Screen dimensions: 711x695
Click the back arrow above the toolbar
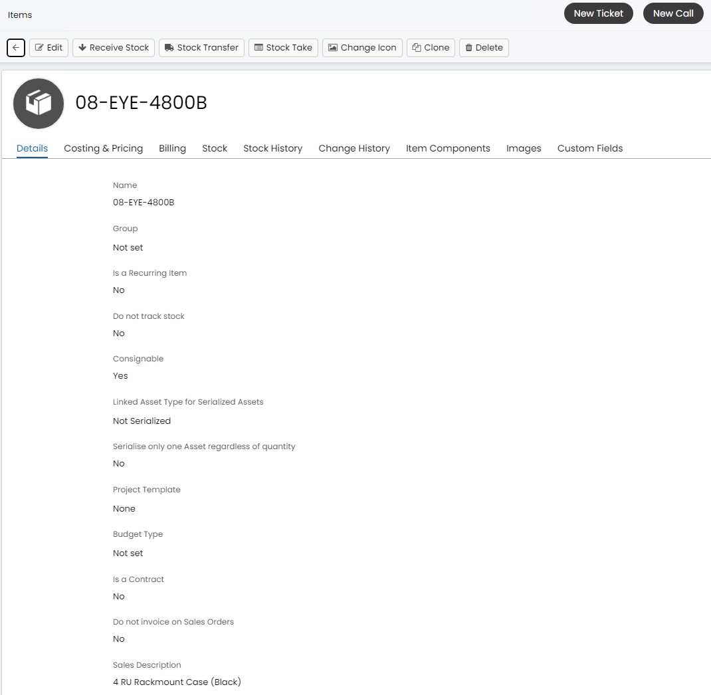15,47
